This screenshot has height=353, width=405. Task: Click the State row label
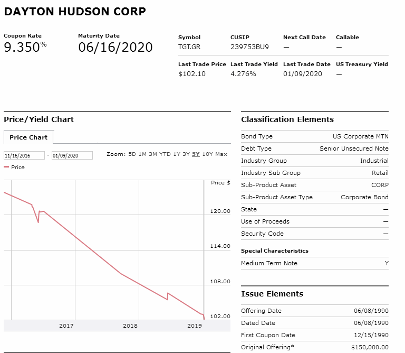click(x=249, y=209)
